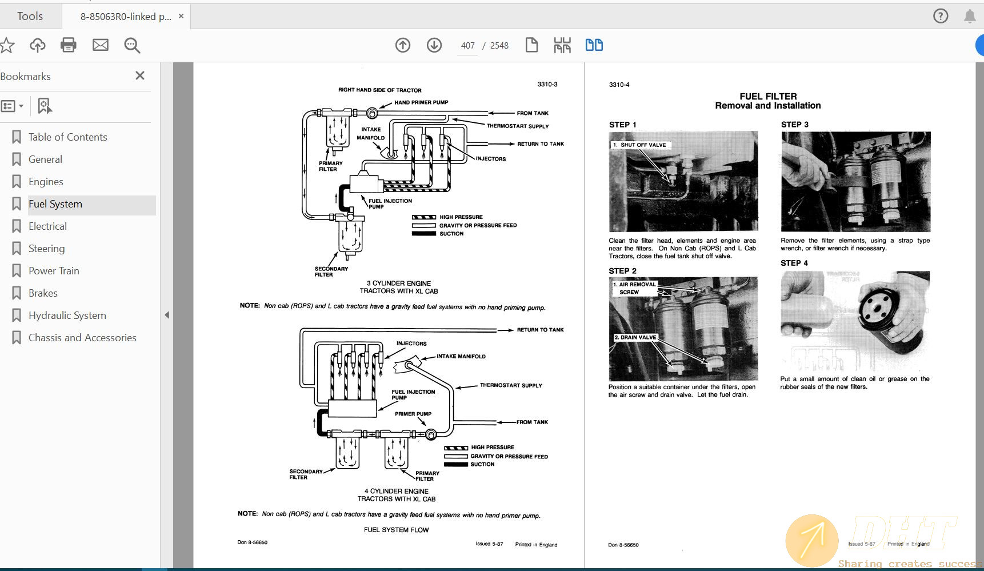984x571 pixels.
Task: Click the email envelope icon
Action: pyautogui.click(x=101, y=45)
